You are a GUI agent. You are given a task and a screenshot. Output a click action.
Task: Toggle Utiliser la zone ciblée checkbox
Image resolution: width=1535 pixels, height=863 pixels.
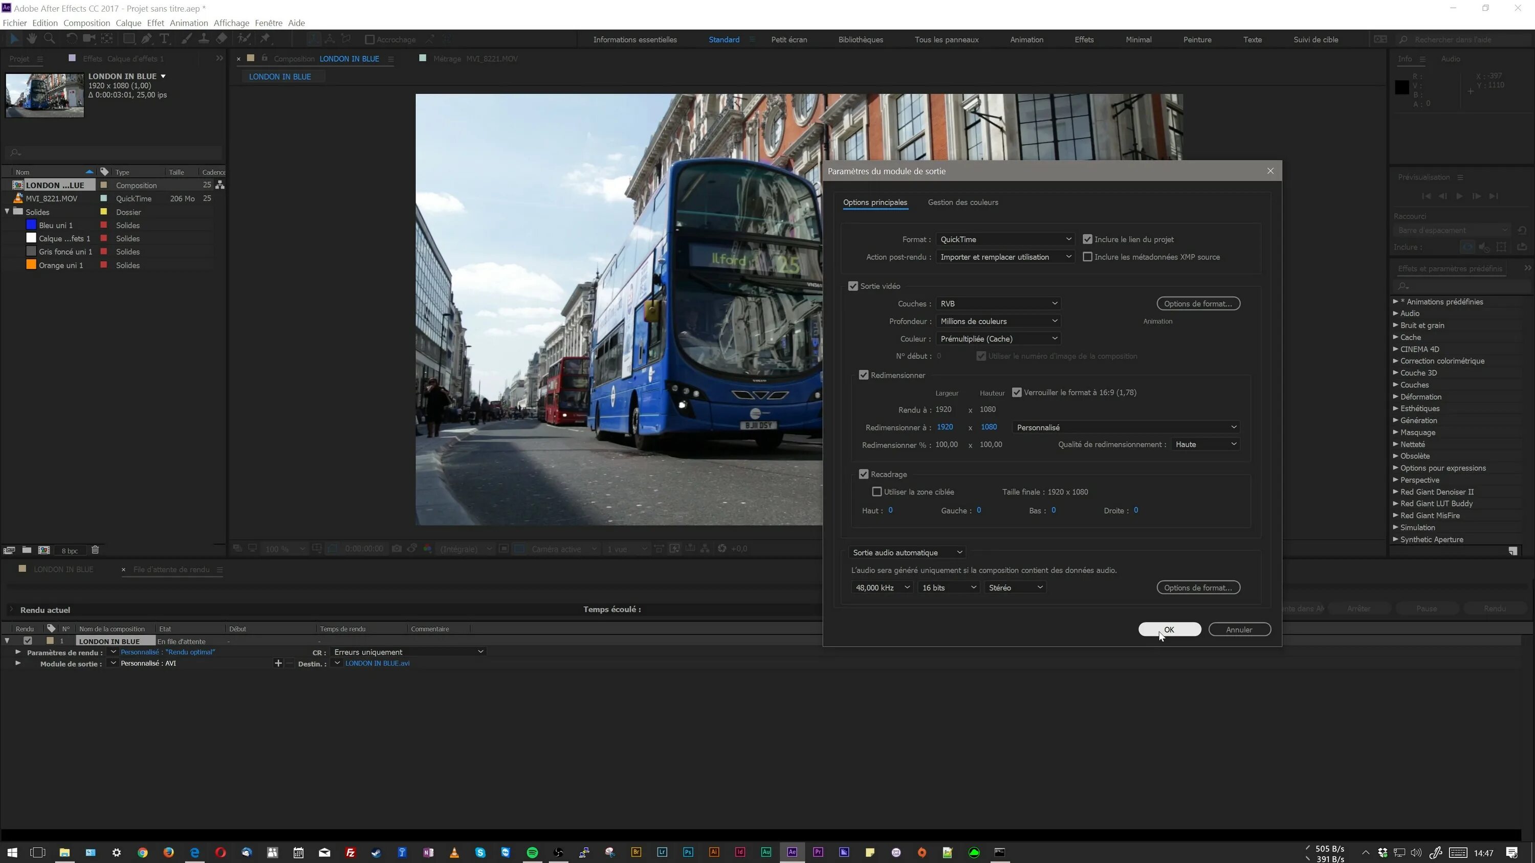tap(876, 491)
